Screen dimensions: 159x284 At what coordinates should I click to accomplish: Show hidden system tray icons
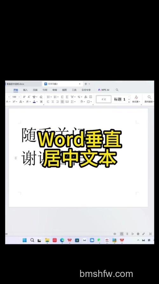[138, 240]
